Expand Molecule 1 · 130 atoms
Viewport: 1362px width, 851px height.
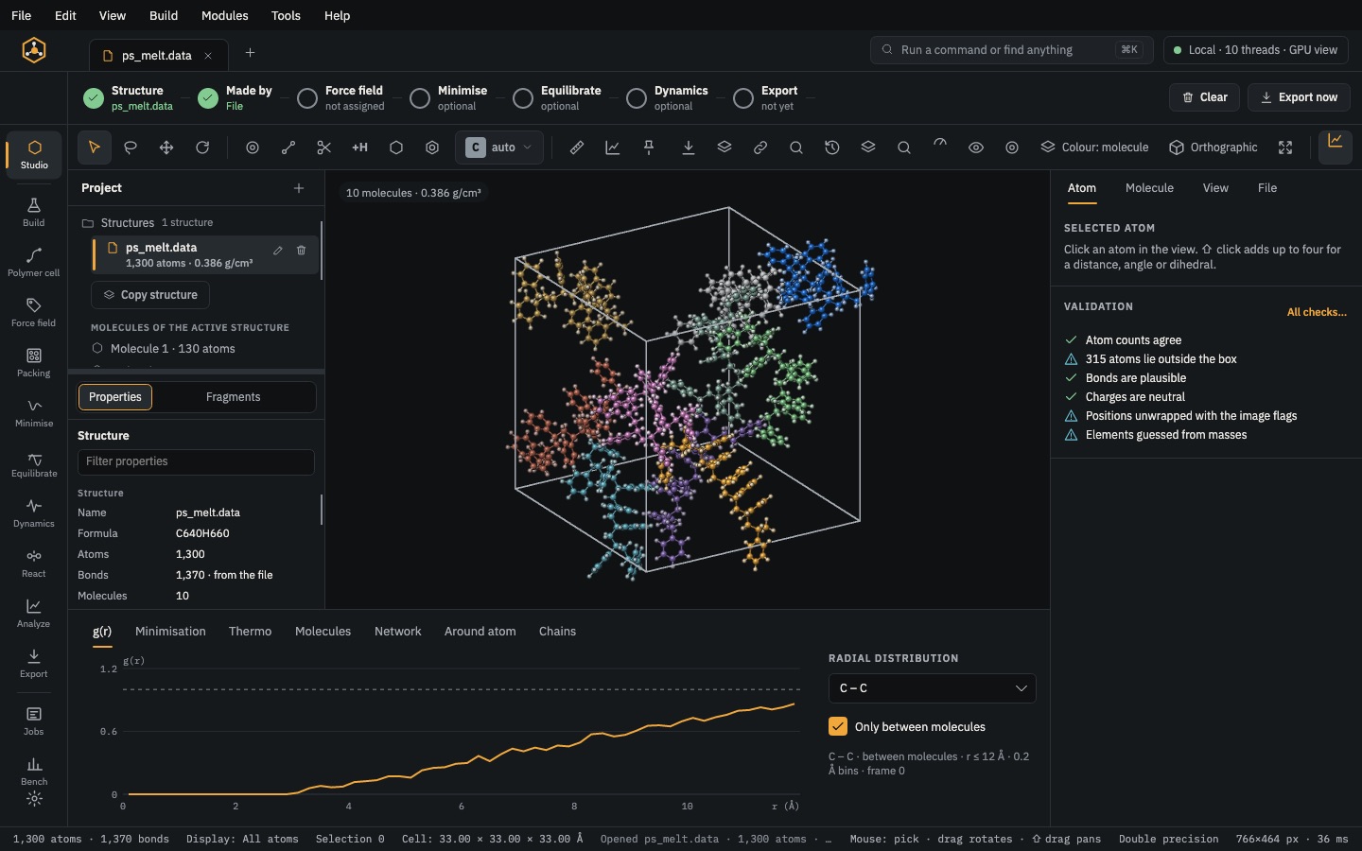pyautogui.click(x=164, y=349)
